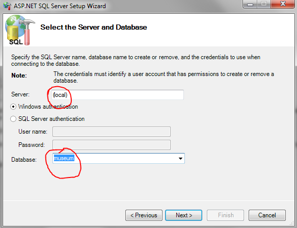Cancel the setup wizard
The width and height of the screenshot is (297, 228).
267,215
